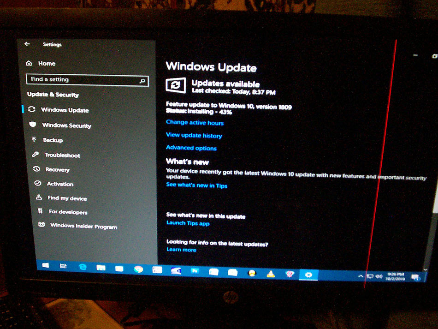The width and height of the screenshot is (438, 329).
Task: Open the 'Advanced options' link
Action: [191, 148]
